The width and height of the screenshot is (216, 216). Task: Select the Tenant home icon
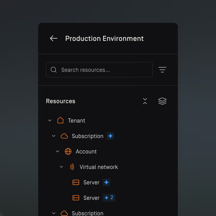tap(60, 120)
